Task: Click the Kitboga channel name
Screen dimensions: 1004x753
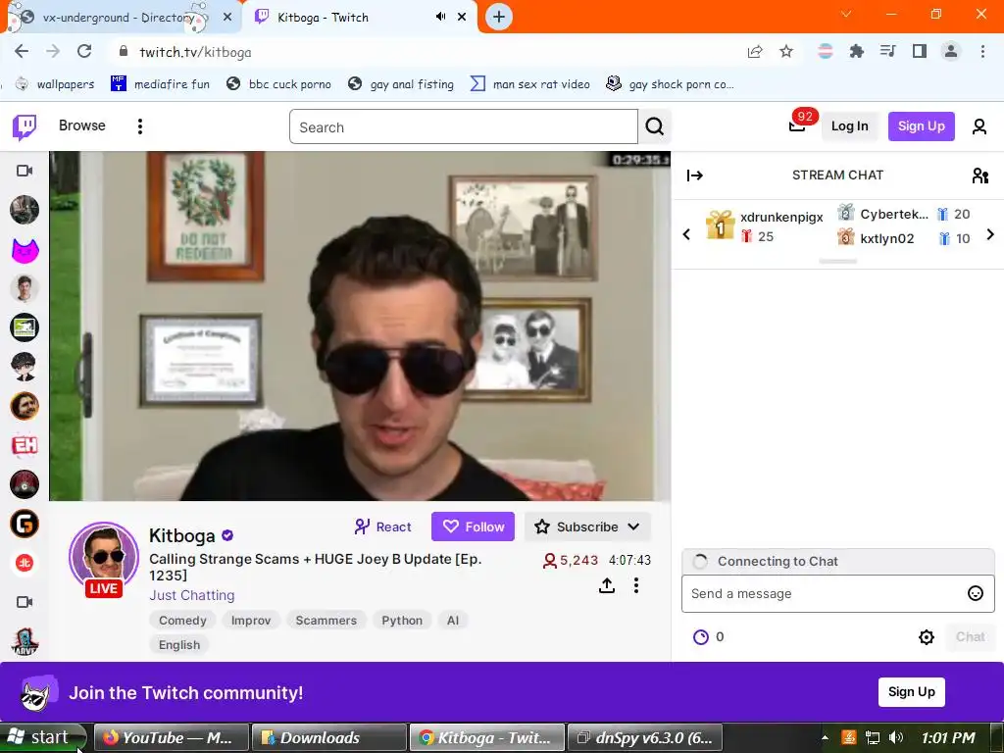Action: (x=181, y=535)
